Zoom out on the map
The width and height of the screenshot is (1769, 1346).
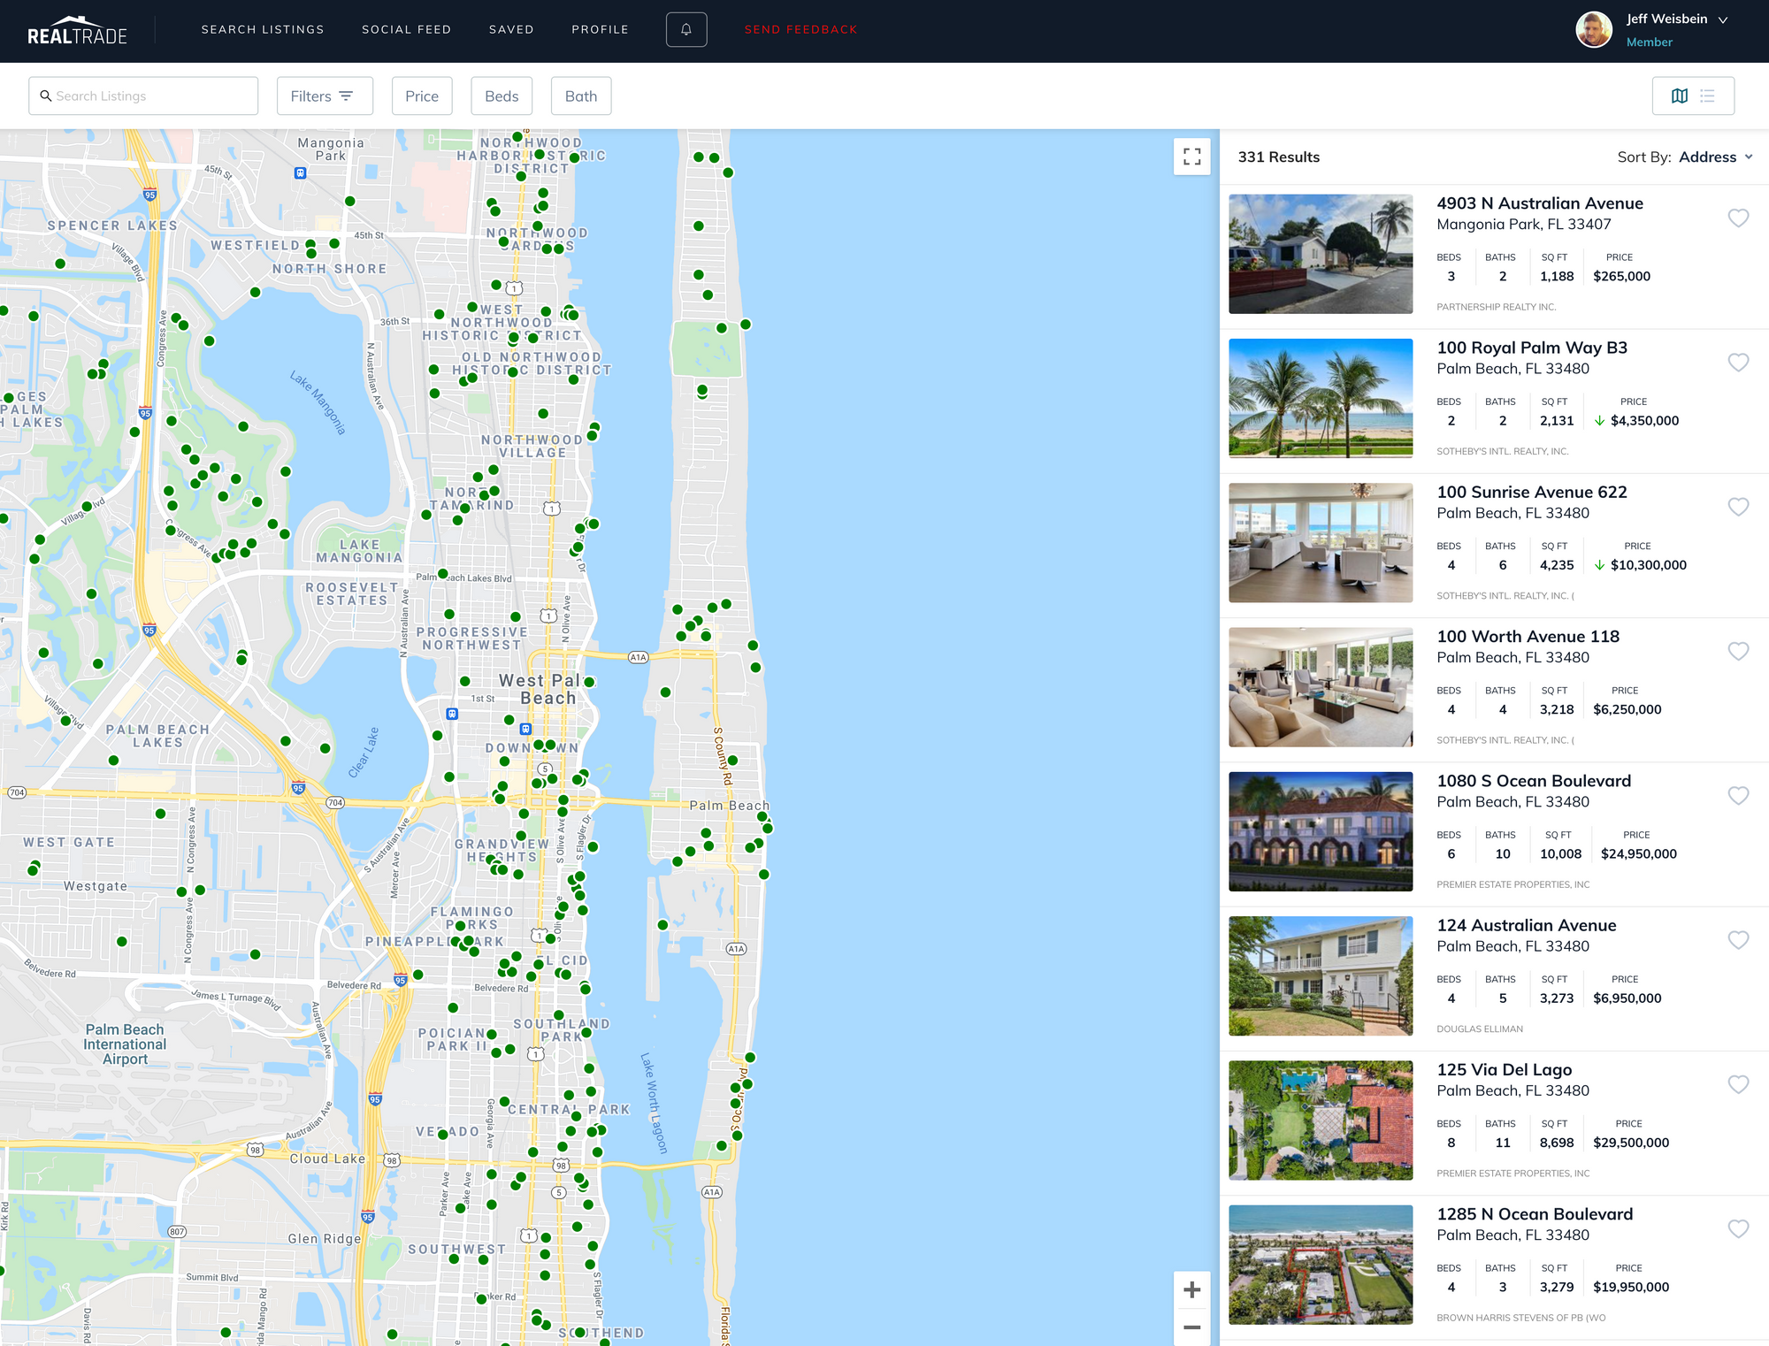point(1191,1327)
